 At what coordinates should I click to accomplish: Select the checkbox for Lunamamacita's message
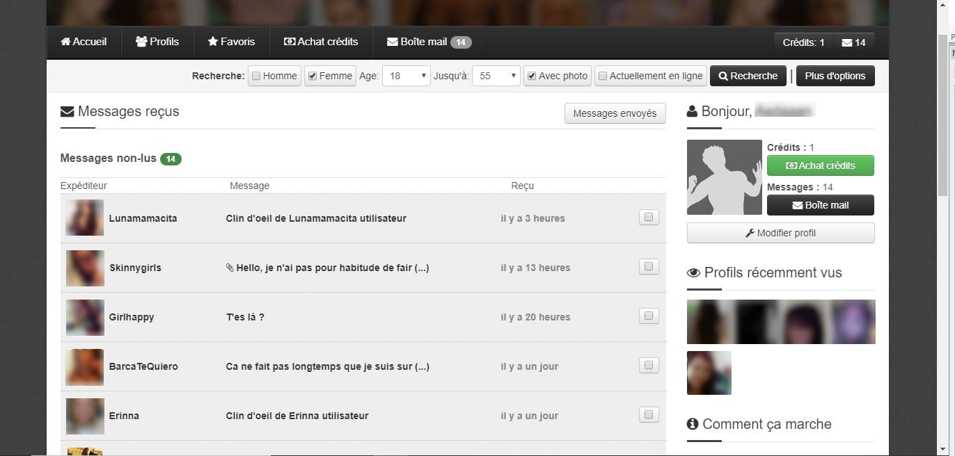[x=649, y=218]
